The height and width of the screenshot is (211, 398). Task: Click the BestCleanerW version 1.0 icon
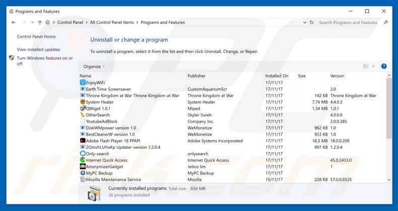pos(83,134)
